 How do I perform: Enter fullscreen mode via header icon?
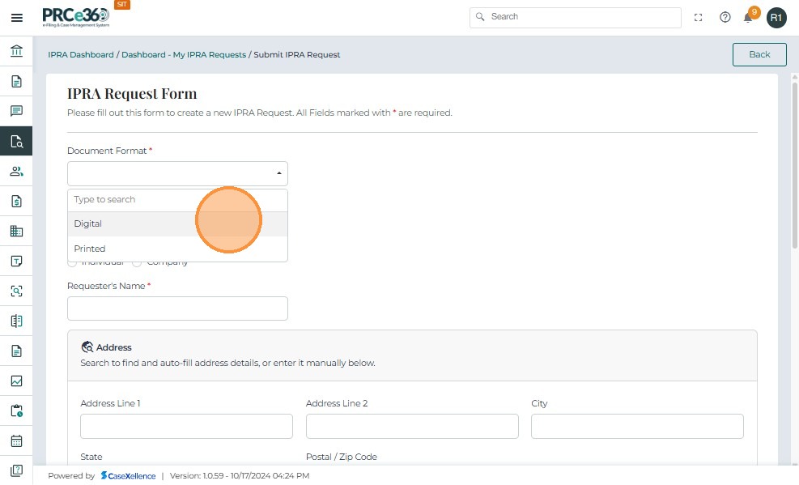[x=699, y=17]
